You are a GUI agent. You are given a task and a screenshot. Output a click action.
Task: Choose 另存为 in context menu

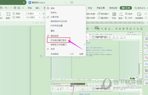65,12
